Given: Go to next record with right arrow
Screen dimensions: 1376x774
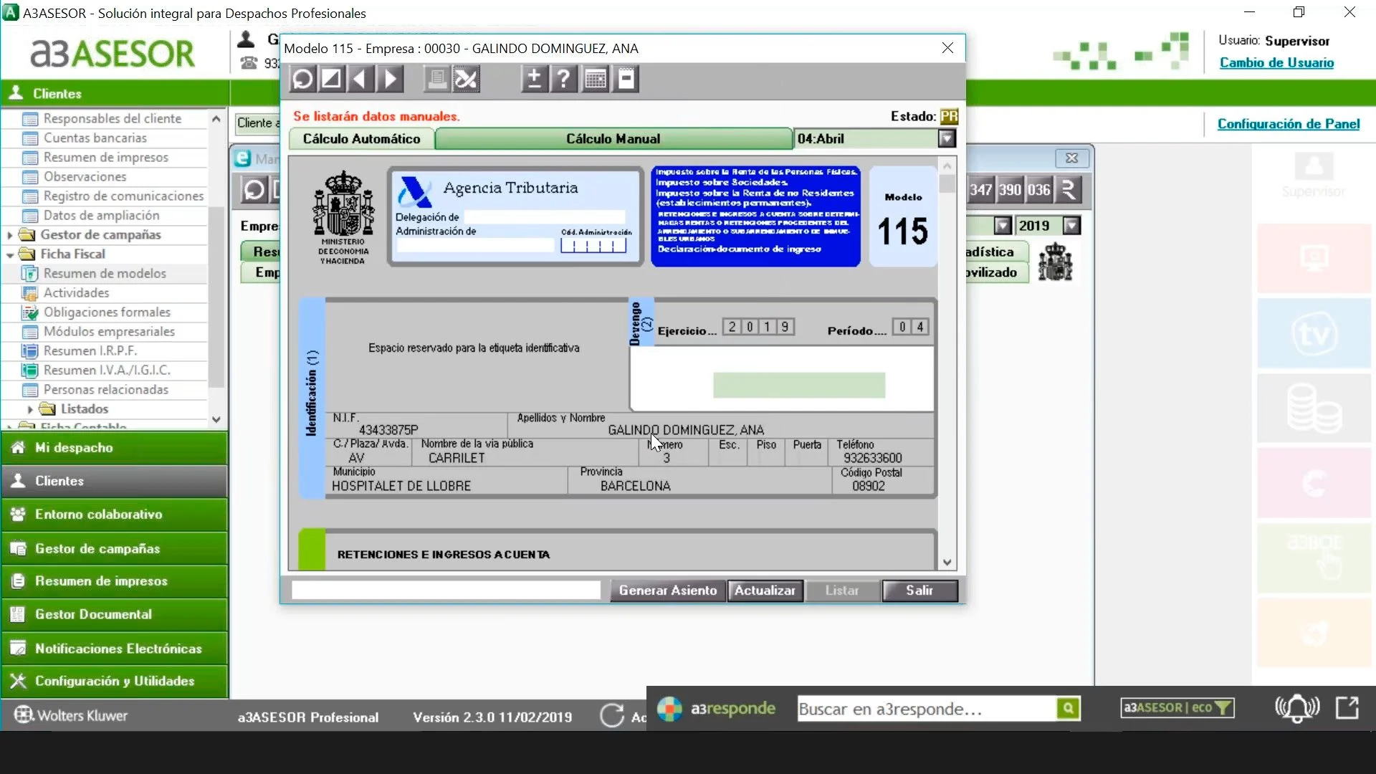Looking at the screenshot, I should coord(391,79).
